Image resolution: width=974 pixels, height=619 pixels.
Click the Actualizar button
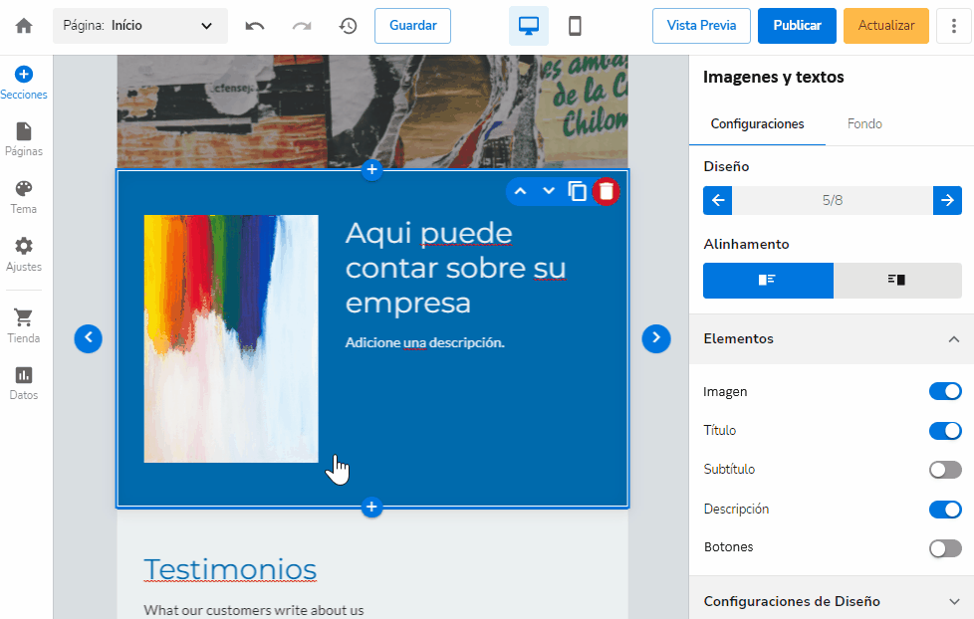click(885, 26)
